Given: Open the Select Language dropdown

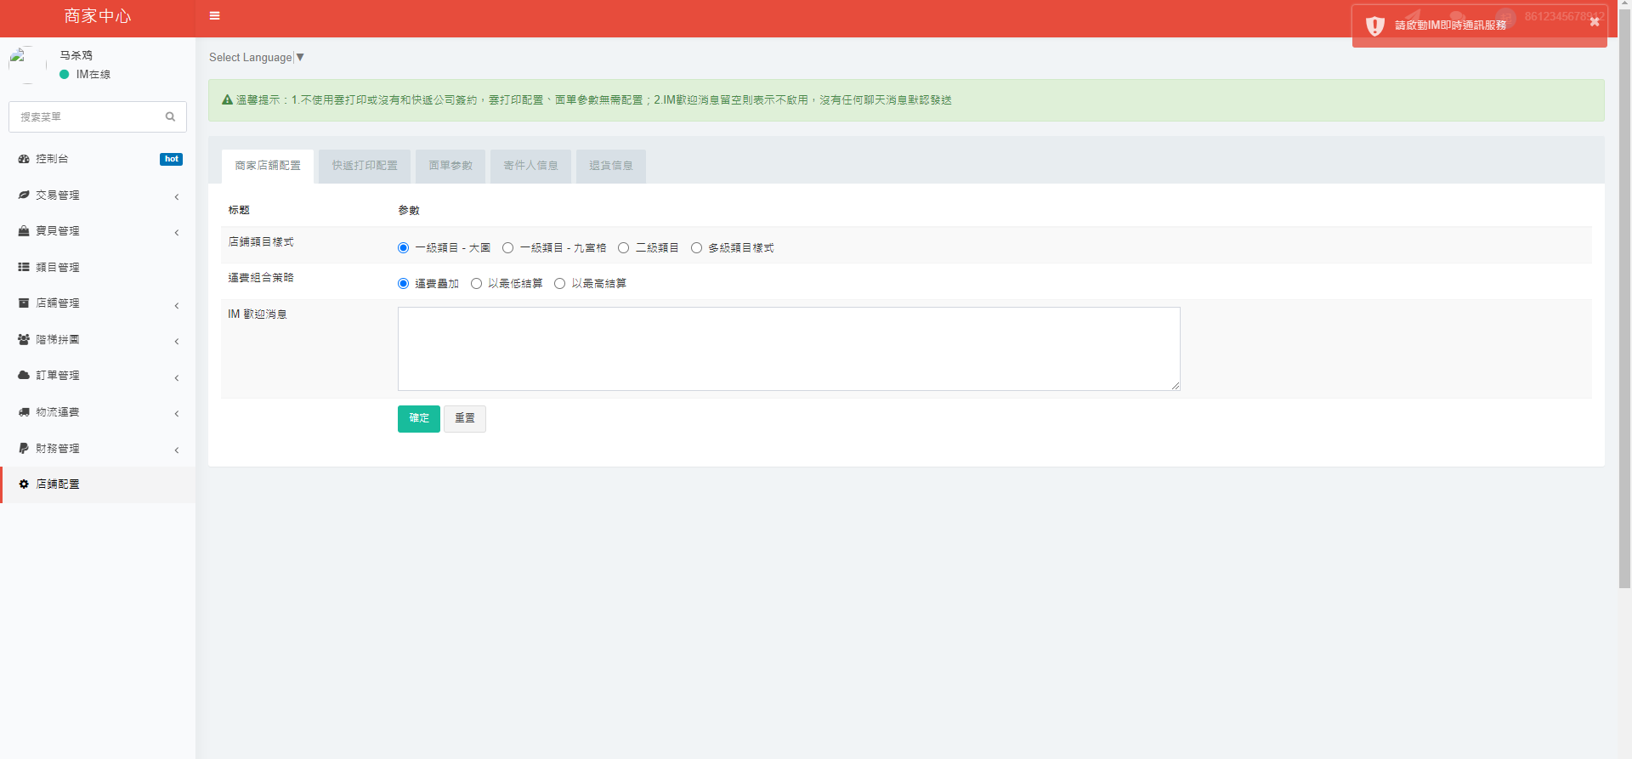Looking at the screenshot, I should pyautogui.click(x=257, y=58).
